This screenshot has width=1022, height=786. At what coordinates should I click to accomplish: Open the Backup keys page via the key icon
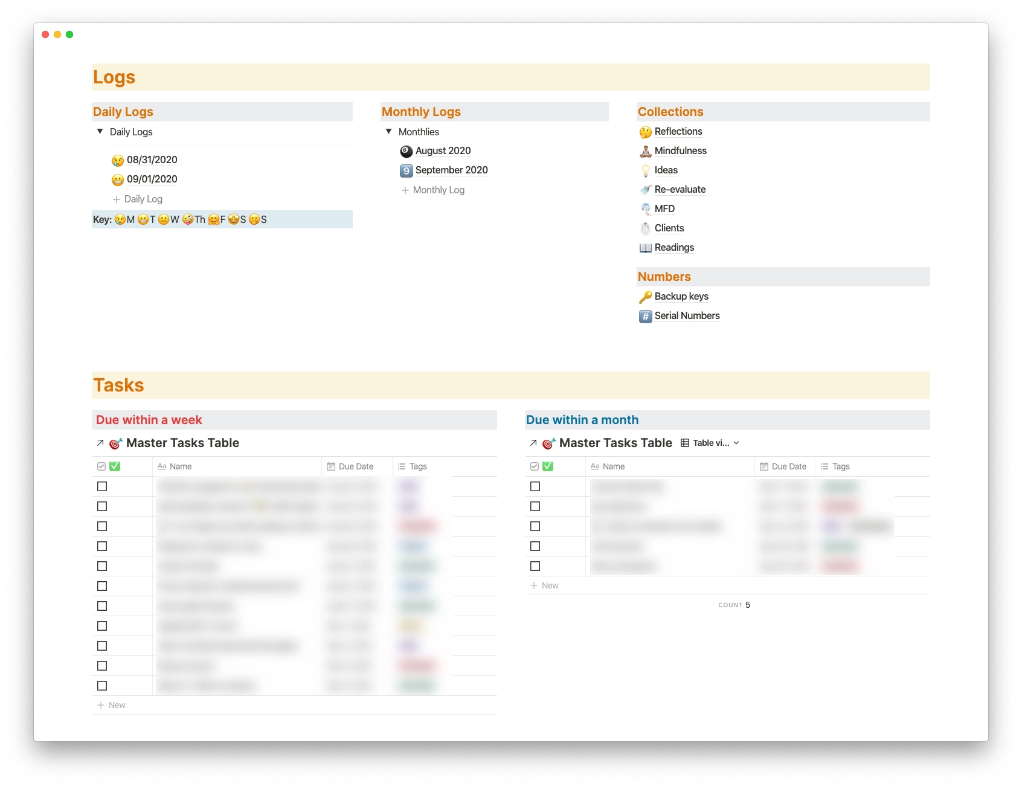tap(644, 297)
